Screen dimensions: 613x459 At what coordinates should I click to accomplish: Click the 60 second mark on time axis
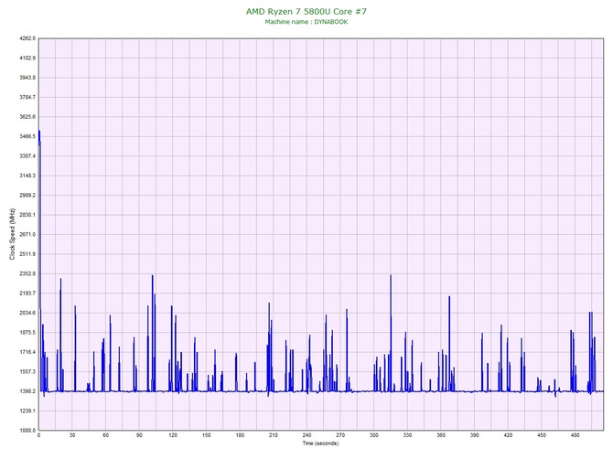pos(105,435)
